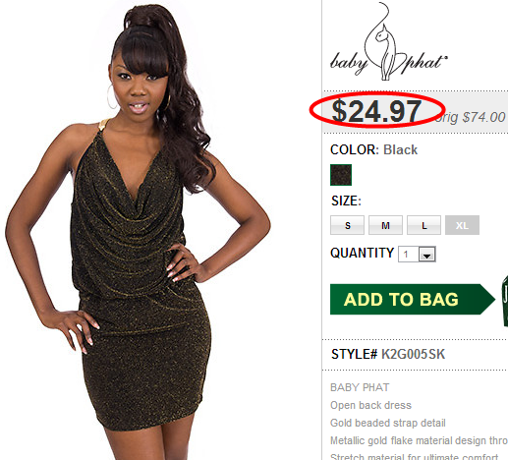Choose size L
This screenshot has width=508, height=460.
point(423,225)
